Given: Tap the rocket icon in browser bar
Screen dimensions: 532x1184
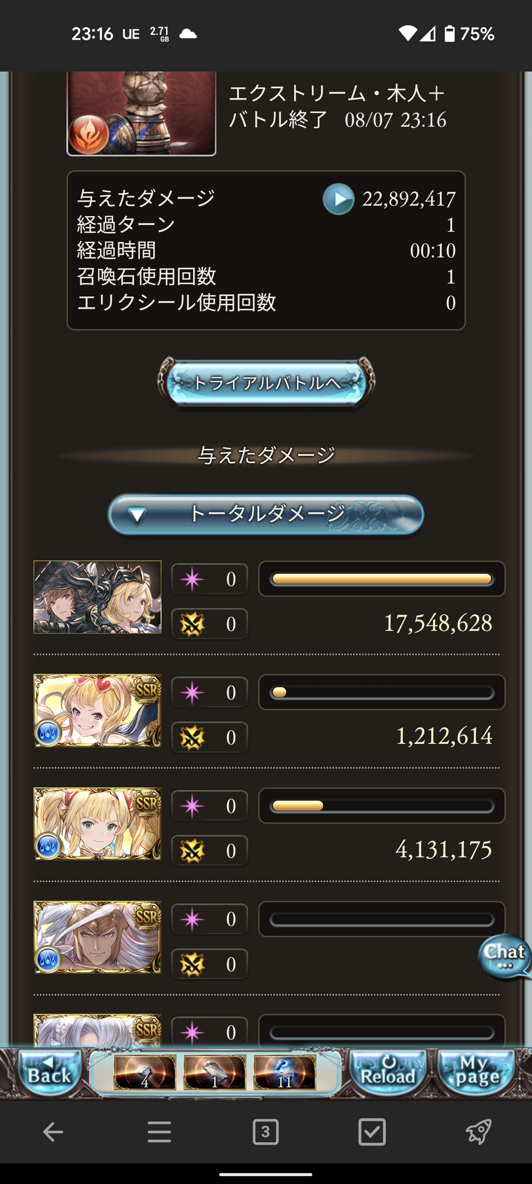Looking at the screenshot, I should point(478,1132).
